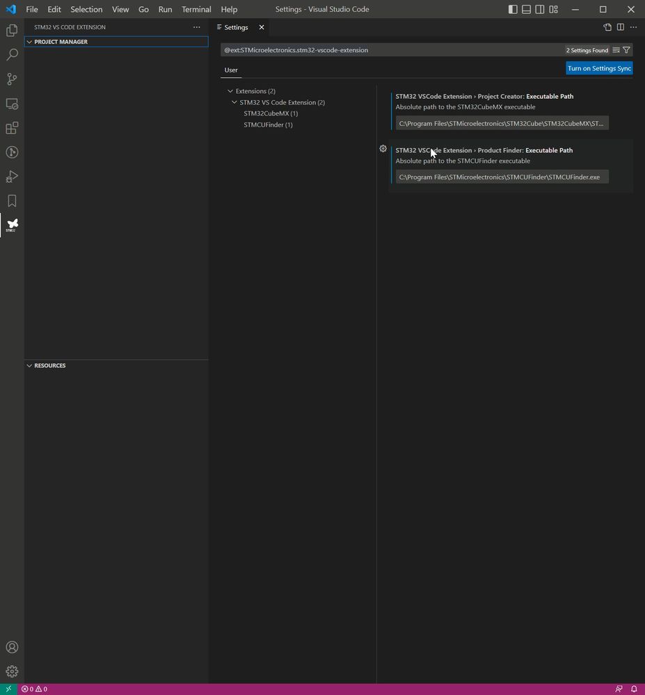The image size is (645, 695).
Task: Open the Search view in activity bar
Action: [x=12, y=54]
